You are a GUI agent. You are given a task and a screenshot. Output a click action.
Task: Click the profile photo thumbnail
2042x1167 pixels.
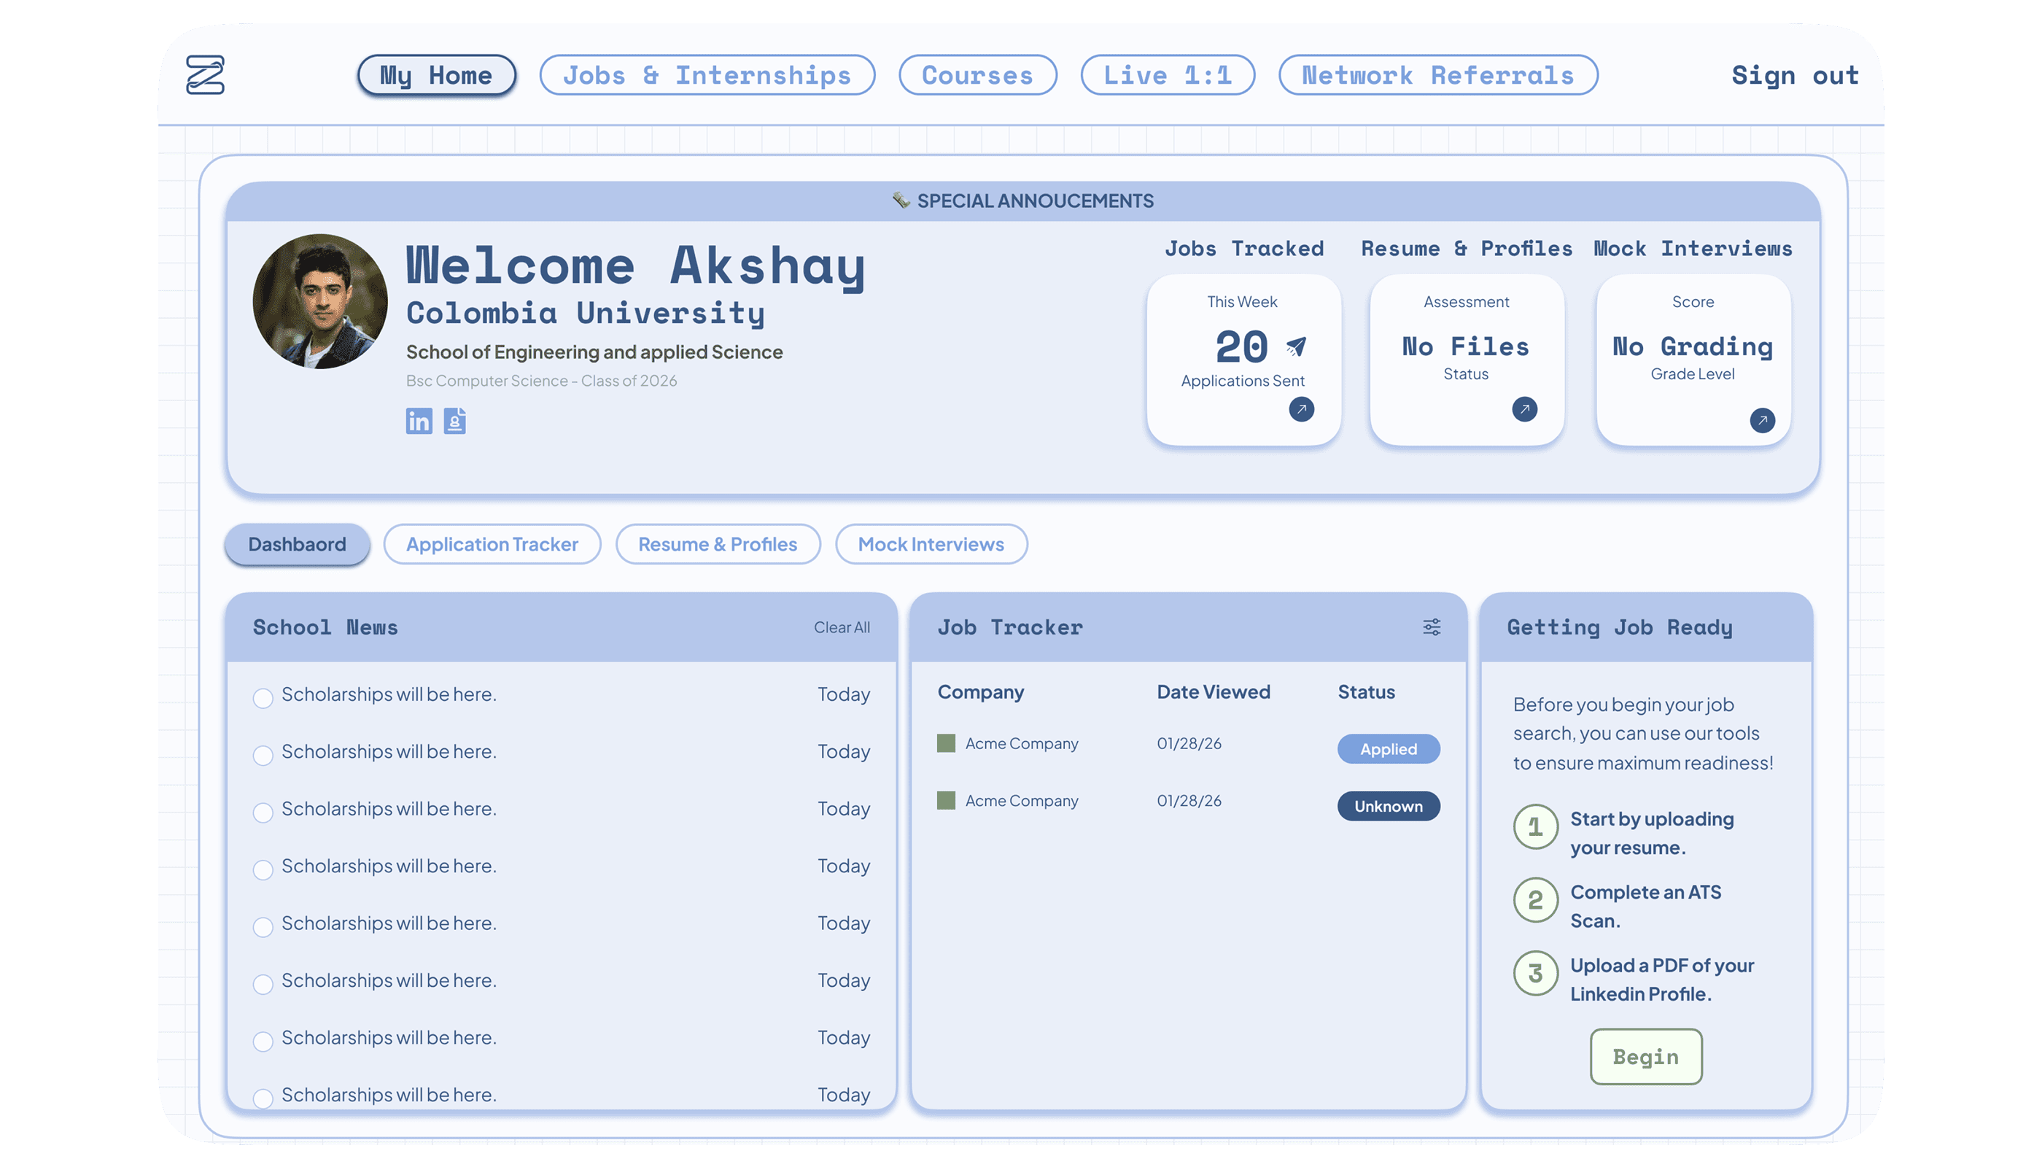coord(319,301)
